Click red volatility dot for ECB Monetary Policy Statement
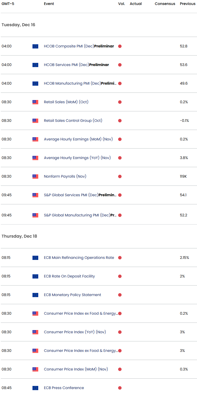The width and height of the screenshot is (197, 393). coord(120,295)
